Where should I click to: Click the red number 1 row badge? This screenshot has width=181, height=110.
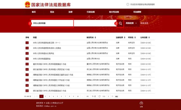tap(27, 43)
